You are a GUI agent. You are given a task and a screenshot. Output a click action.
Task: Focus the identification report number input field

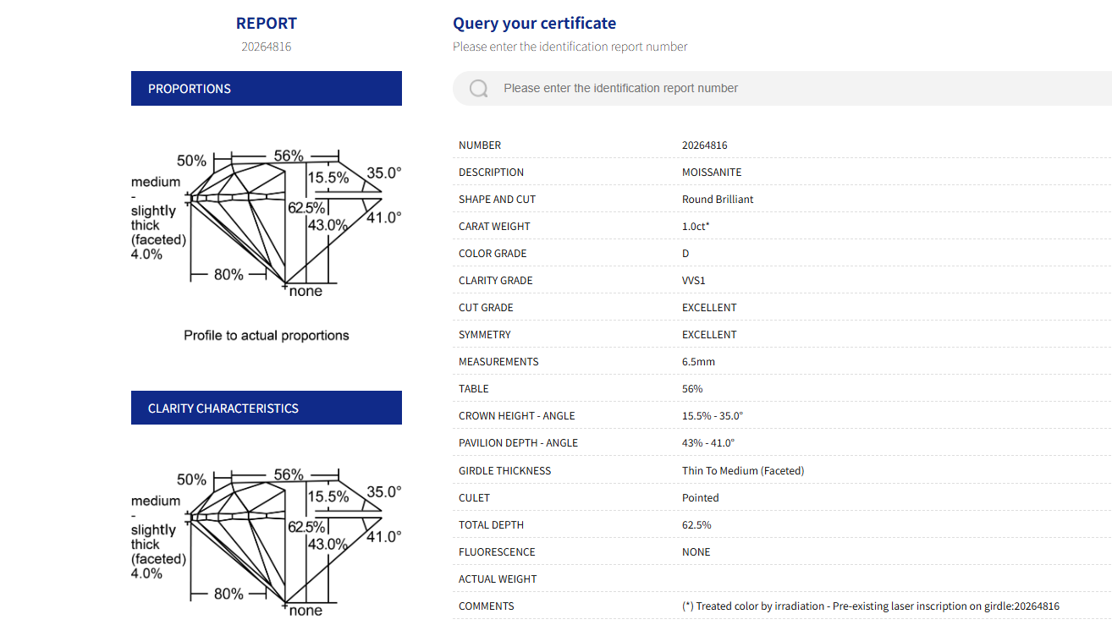[x=762, y=88]
